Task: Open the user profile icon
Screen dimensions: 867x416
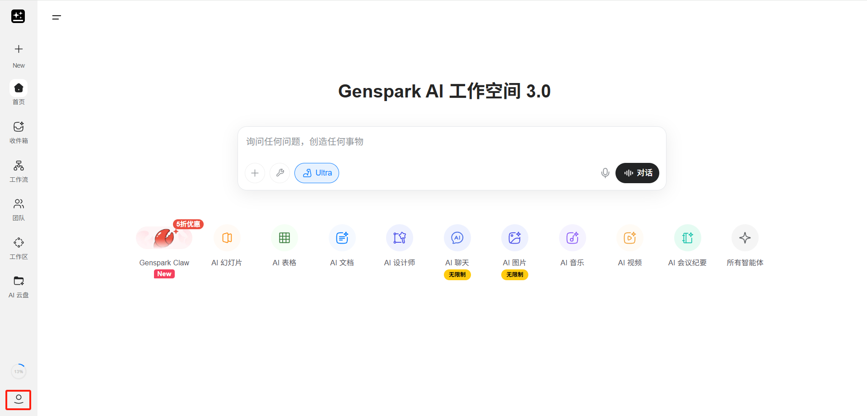Action: 19,399
